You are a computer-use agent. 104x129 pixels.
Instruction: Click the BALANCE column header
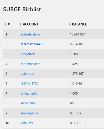tap(79, 24)
